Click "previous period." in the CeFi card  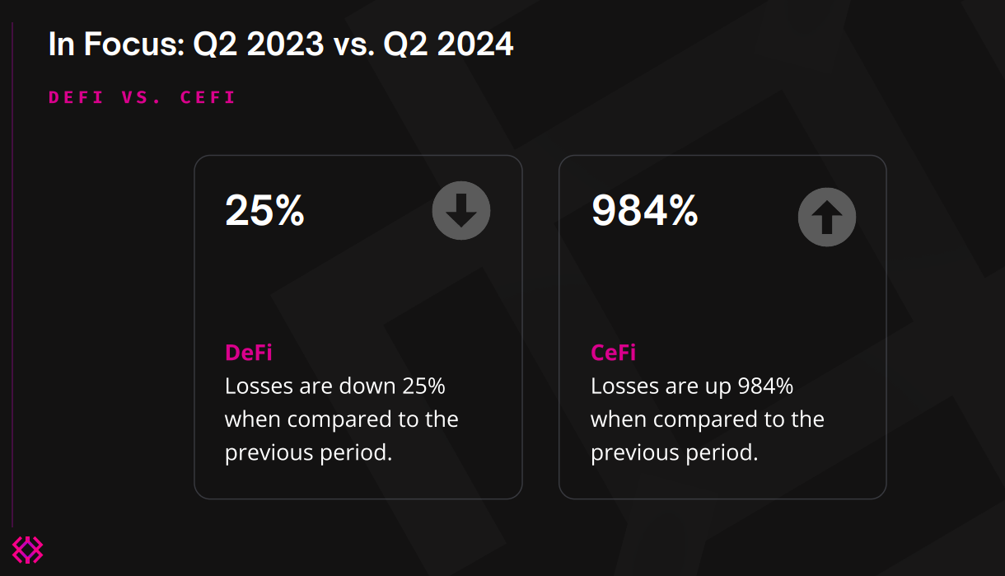674,452
